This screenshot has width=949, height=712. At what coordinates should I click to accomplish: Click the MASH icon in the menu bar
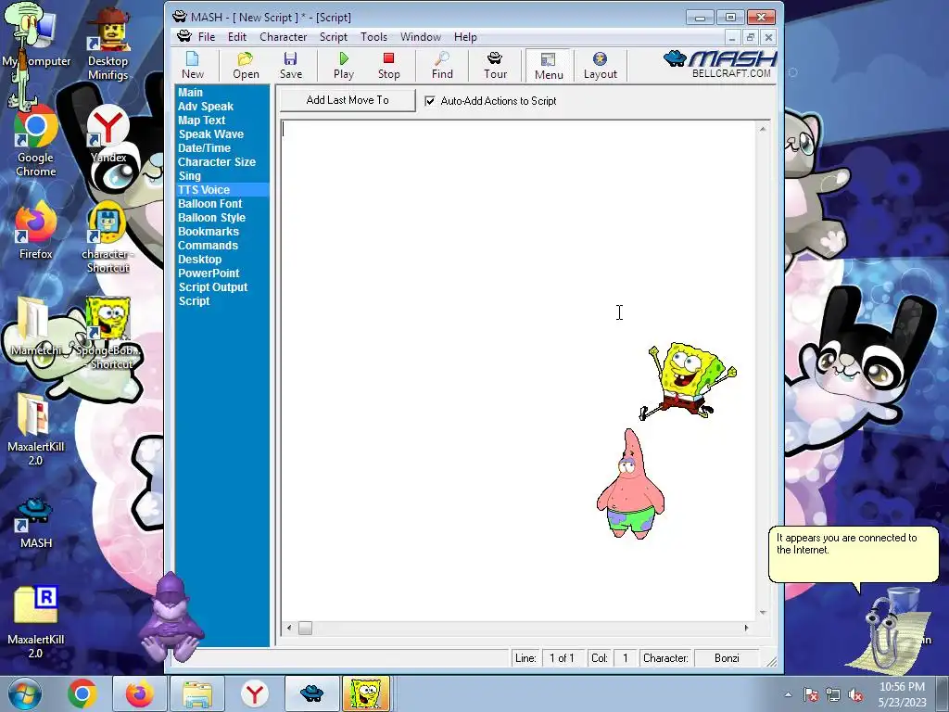coord(184,37)
